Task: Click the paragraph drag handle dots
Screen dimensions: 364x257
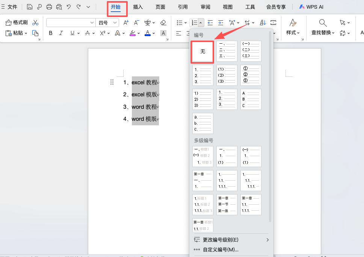Action: 112,82
